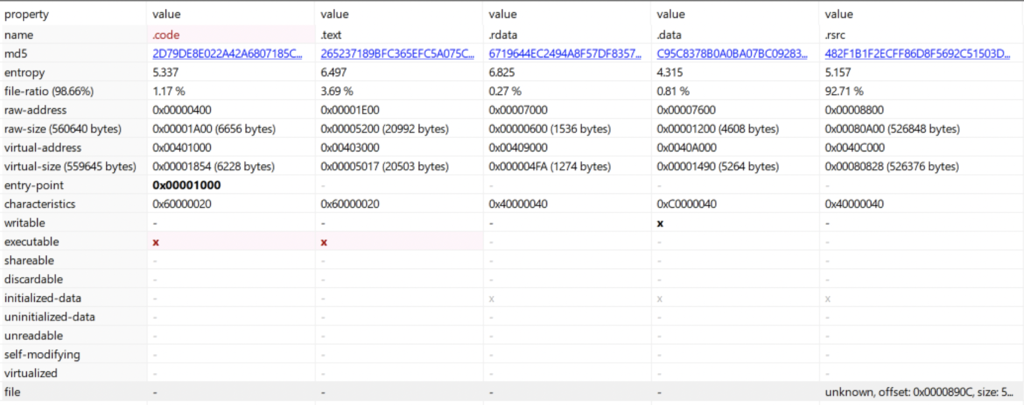Screen dimensions: 1024x405
Task: Click the bold entry-point value 0x00001000
Action: point(186,185)
